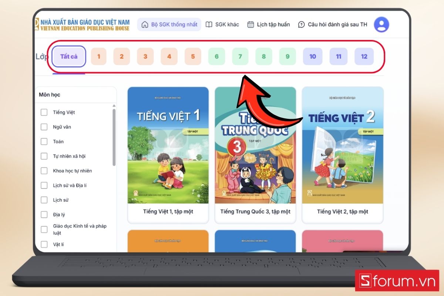
Task: Select the Tất cả grade filter
Action: (69, 57)
